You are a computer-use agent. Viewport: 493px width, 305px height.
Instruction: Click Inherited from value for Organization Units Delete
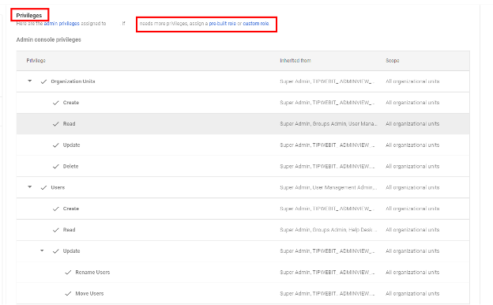[x=328, y=167]
